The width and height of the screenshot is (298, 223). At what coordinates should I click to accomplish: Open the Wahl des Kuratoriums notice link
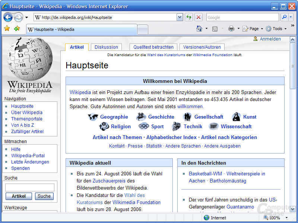pos(166,55)
